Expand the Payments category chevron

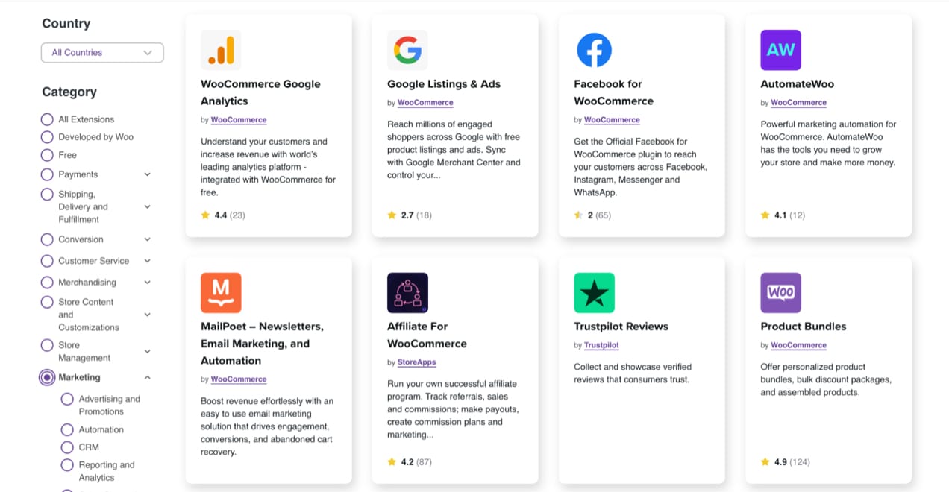tap(147, 174)
